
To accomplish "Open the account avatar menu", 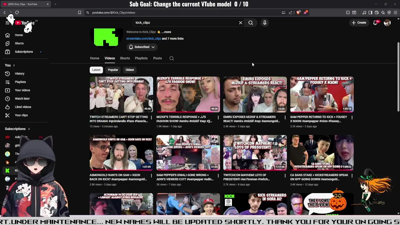I will 387,22.
